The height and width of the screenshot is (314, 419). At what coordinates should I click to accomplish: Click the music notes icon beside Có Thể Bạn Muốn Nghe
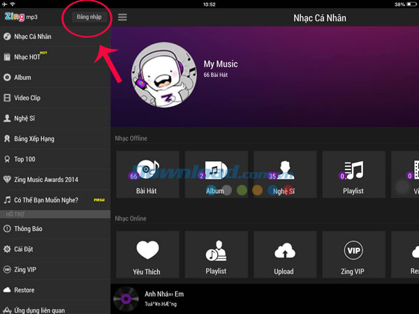7,200
